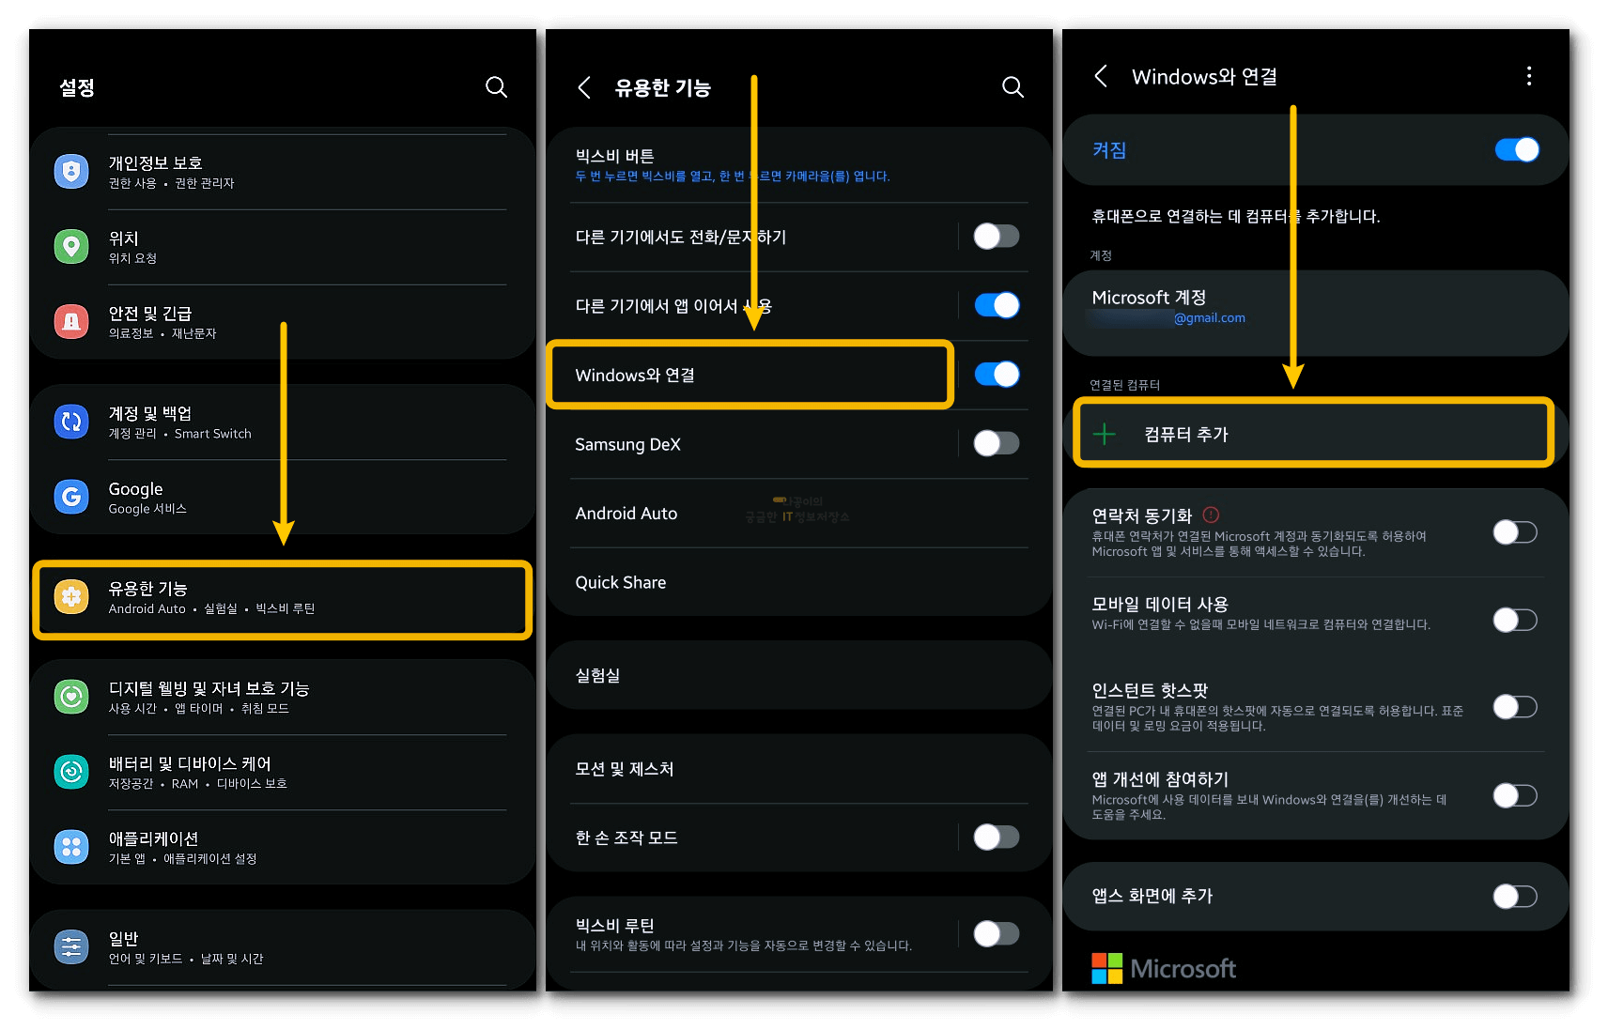Open 안전 및 긴급 settings
The width and height of the screenshot is (1608, 1030).
pos(282,322)
